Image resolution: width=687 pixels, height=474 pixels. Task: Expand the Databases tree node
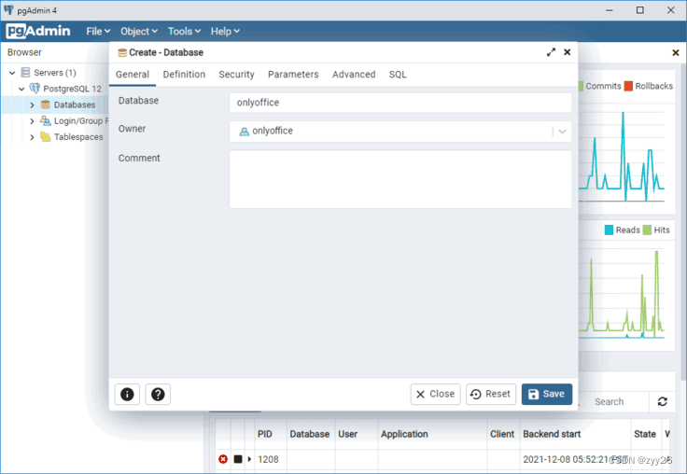(x=32, y=105)
